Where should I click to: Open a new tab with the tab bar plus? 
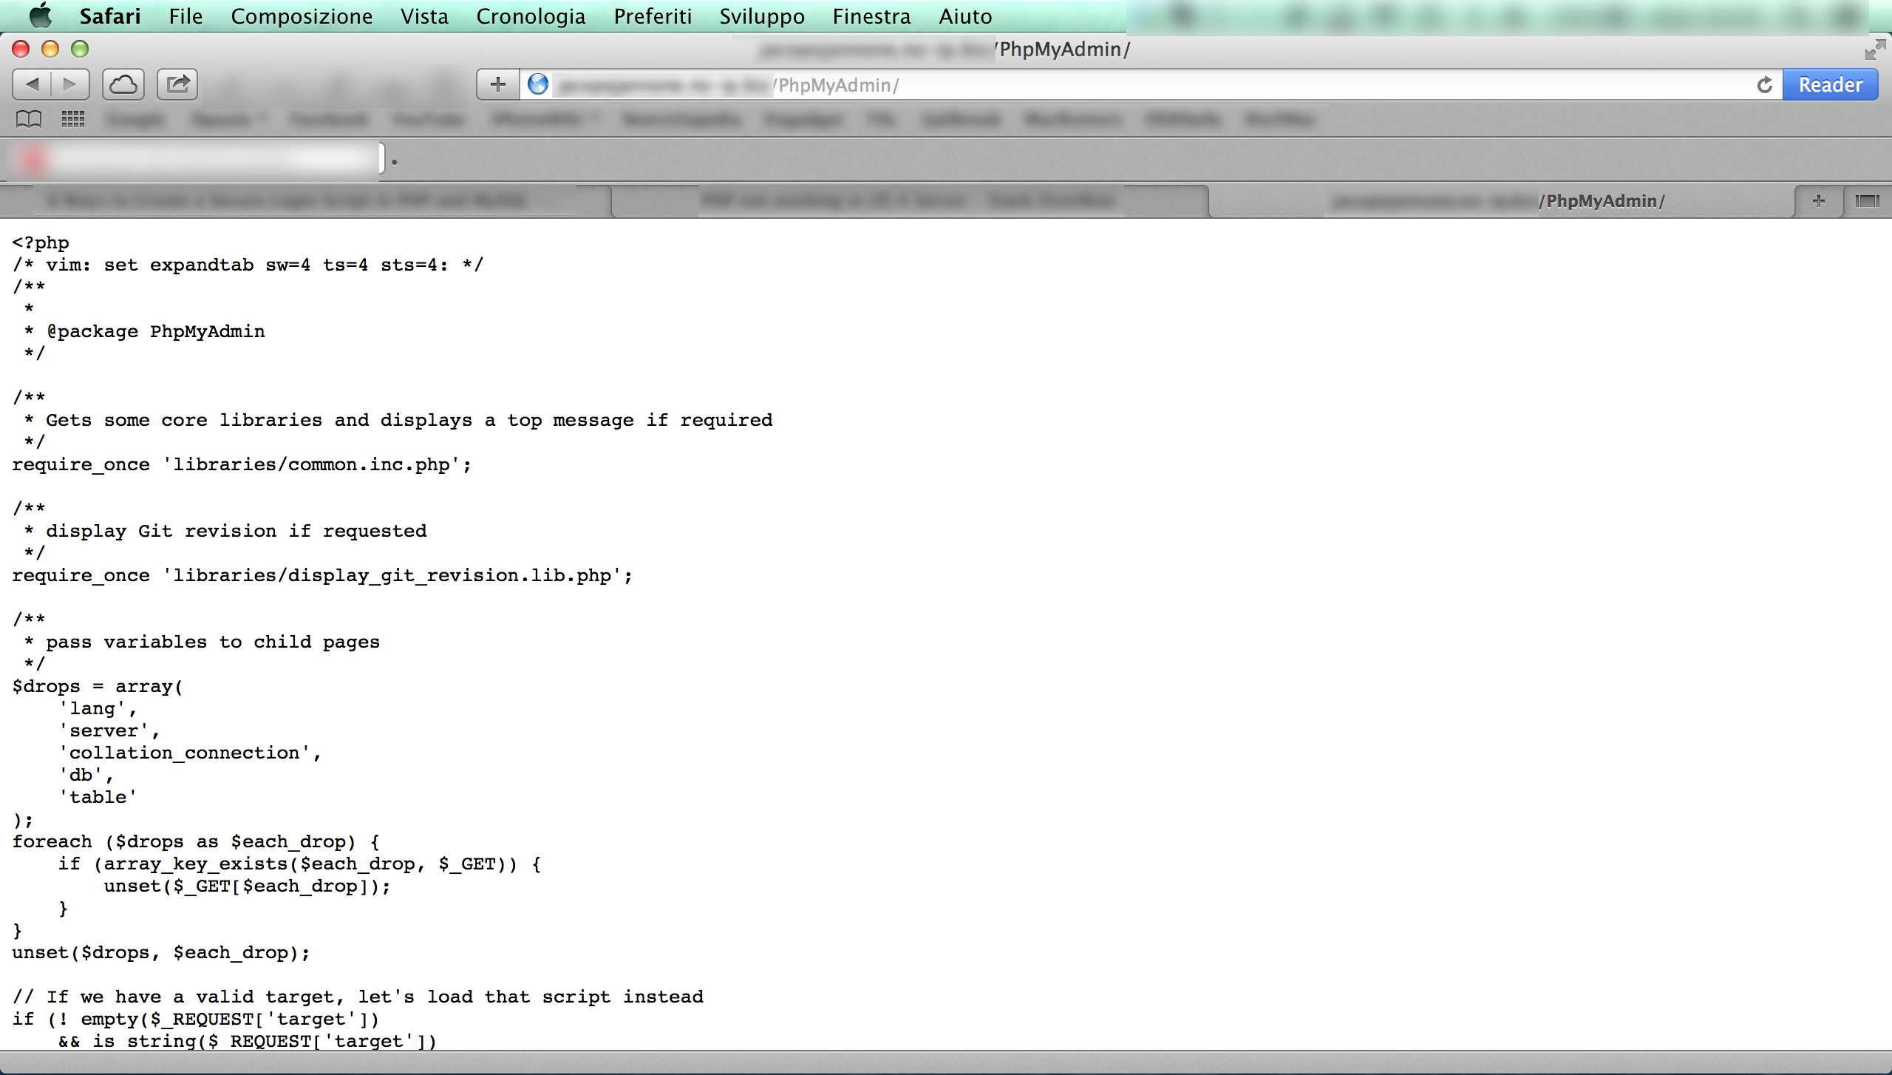coord(1819,201)
